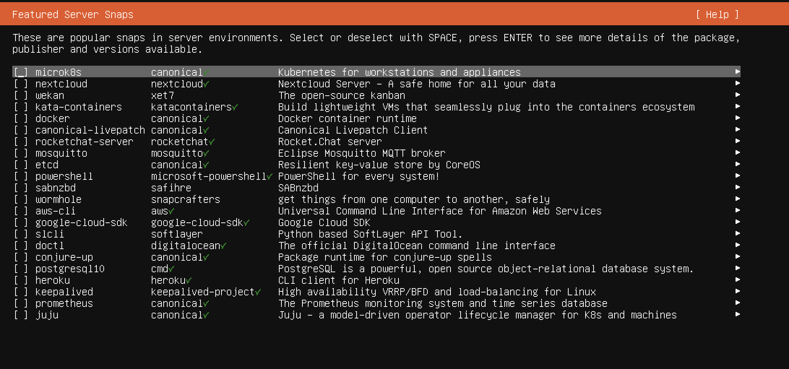Image resolution: width=789 pixels, height=369 pixels.
Task: Expand details arrow on the doctl row
Action: (x=737, y=245)
